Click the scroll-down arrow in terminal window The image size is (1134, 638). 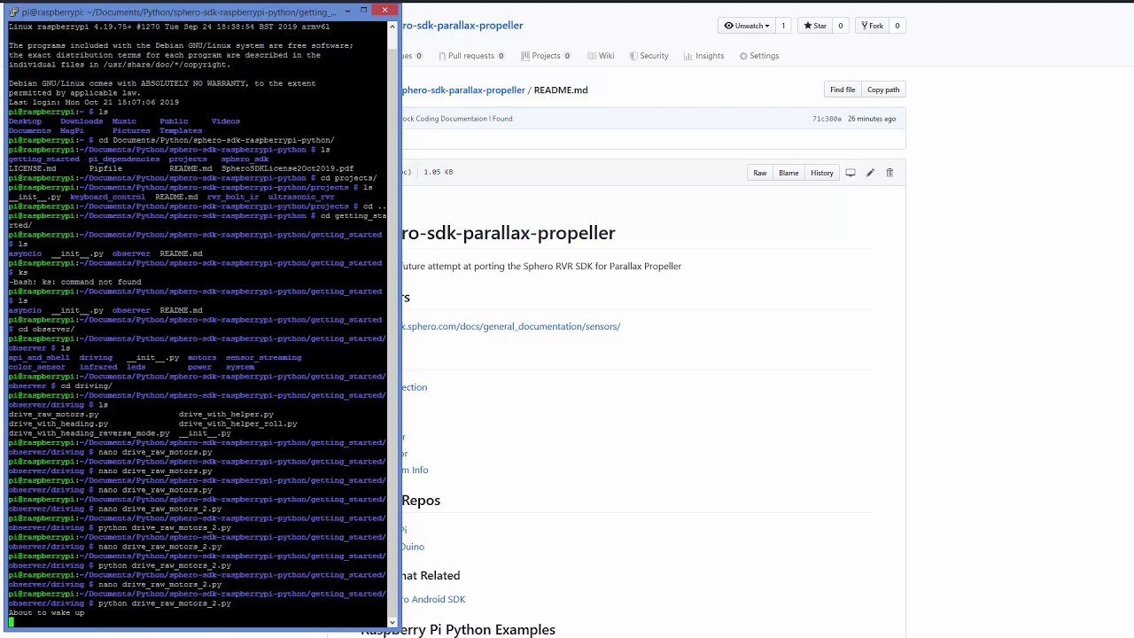[392, 622]
